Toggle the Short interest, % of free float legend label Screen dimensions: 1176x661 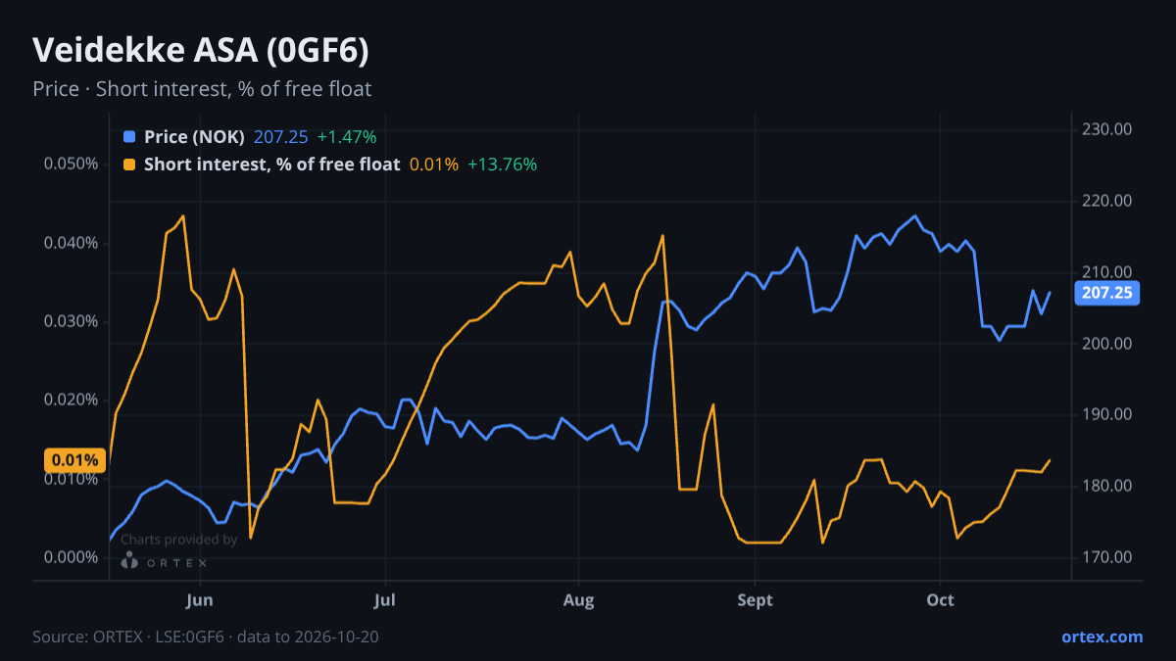click(271, 165)
